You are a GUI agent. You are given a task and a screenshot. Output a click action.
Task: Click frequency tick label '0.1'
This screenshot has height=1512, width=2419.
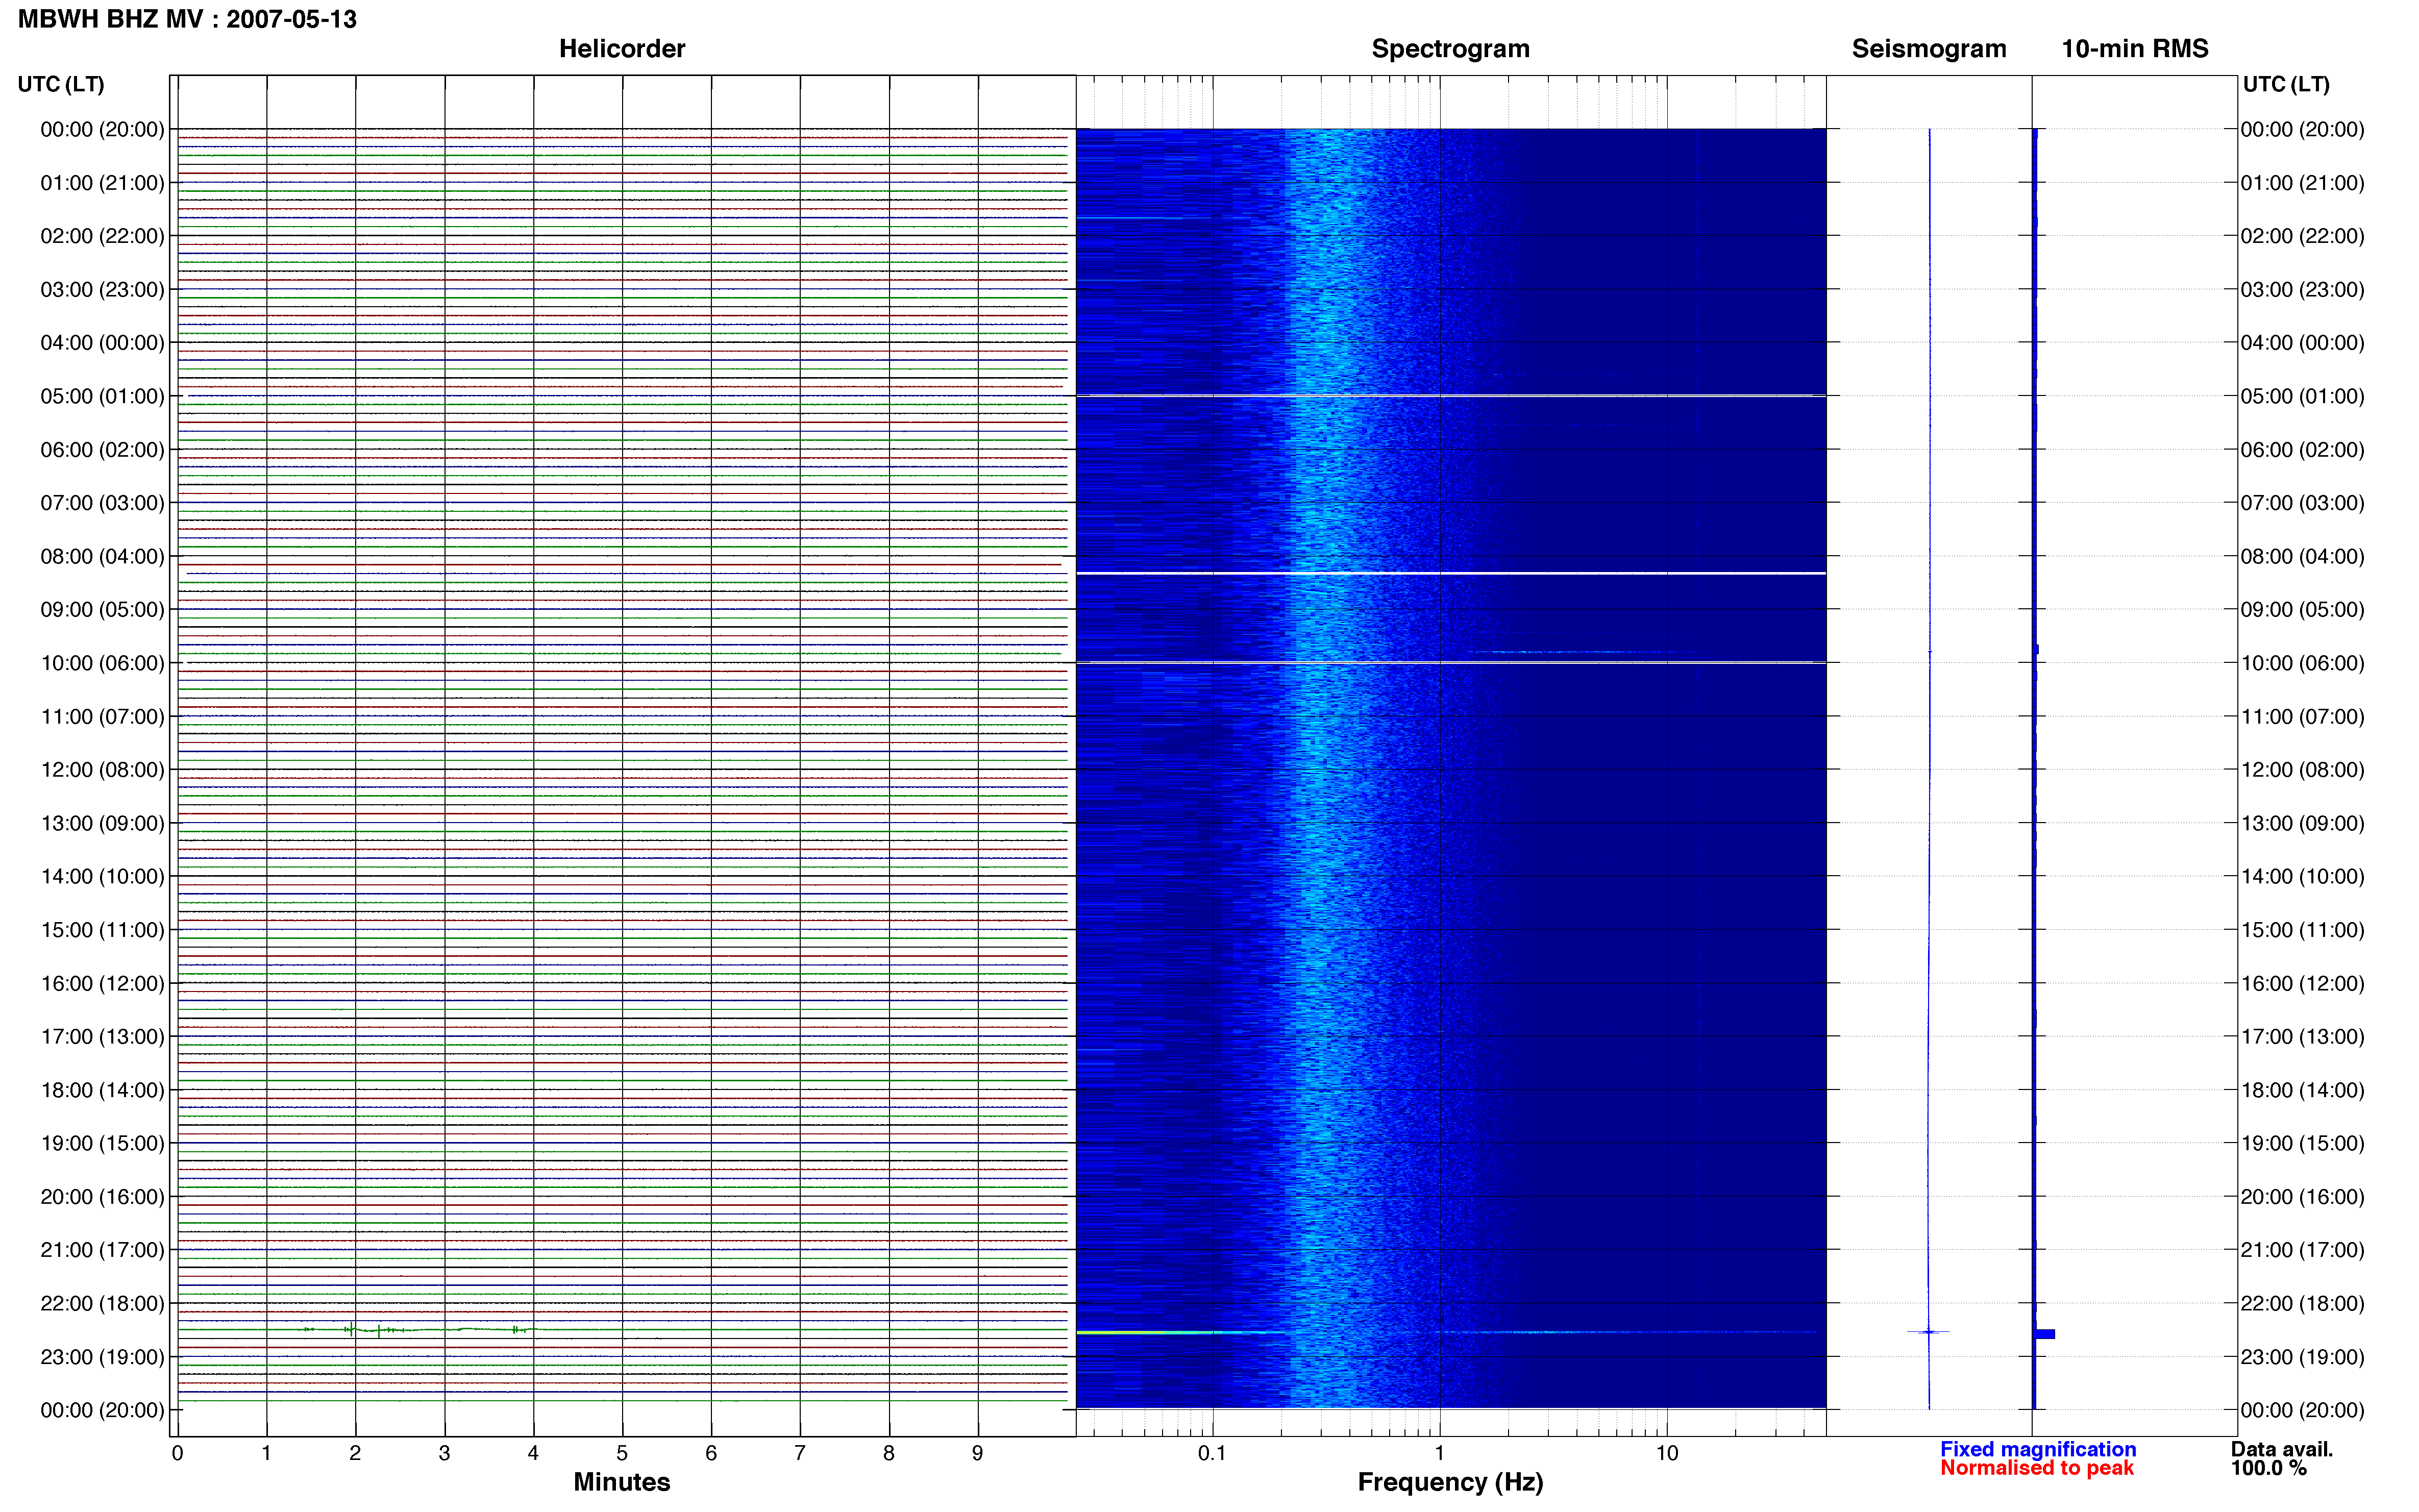pos(1212,1453)
